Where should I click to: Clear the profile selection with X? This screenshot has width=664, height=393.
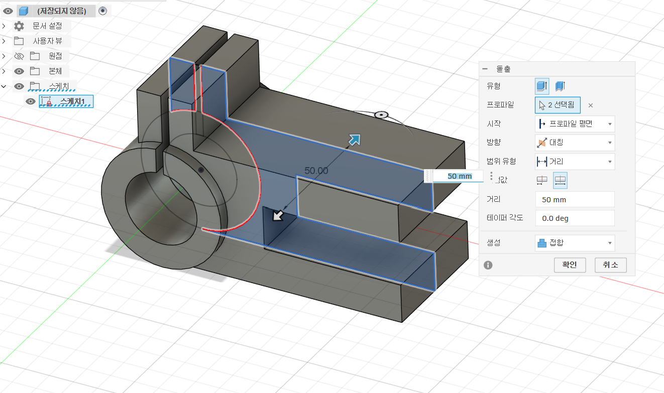coord(591,105)
